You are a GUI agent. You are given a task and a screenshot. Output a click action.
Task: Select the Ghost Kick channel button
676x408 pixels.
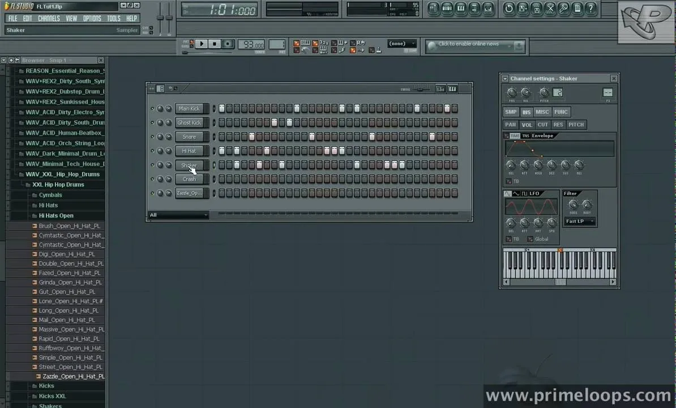(x=189, y=122)
